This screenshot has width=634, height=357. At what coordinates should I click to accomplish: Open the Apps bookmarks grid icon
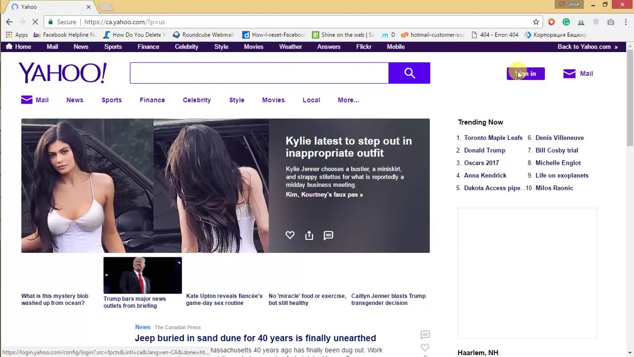coord(9,35)
